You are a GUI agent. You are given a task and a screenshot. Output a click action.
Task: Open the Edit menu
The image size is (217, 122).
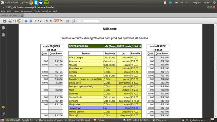click(9, 12)
